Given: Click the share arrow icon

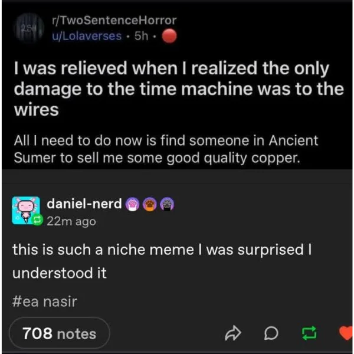Looking at the screenshot, I should coord(233,333).
